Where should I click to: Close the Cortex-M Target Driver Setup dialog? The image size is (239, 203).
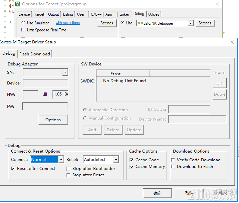coord(232,42)
